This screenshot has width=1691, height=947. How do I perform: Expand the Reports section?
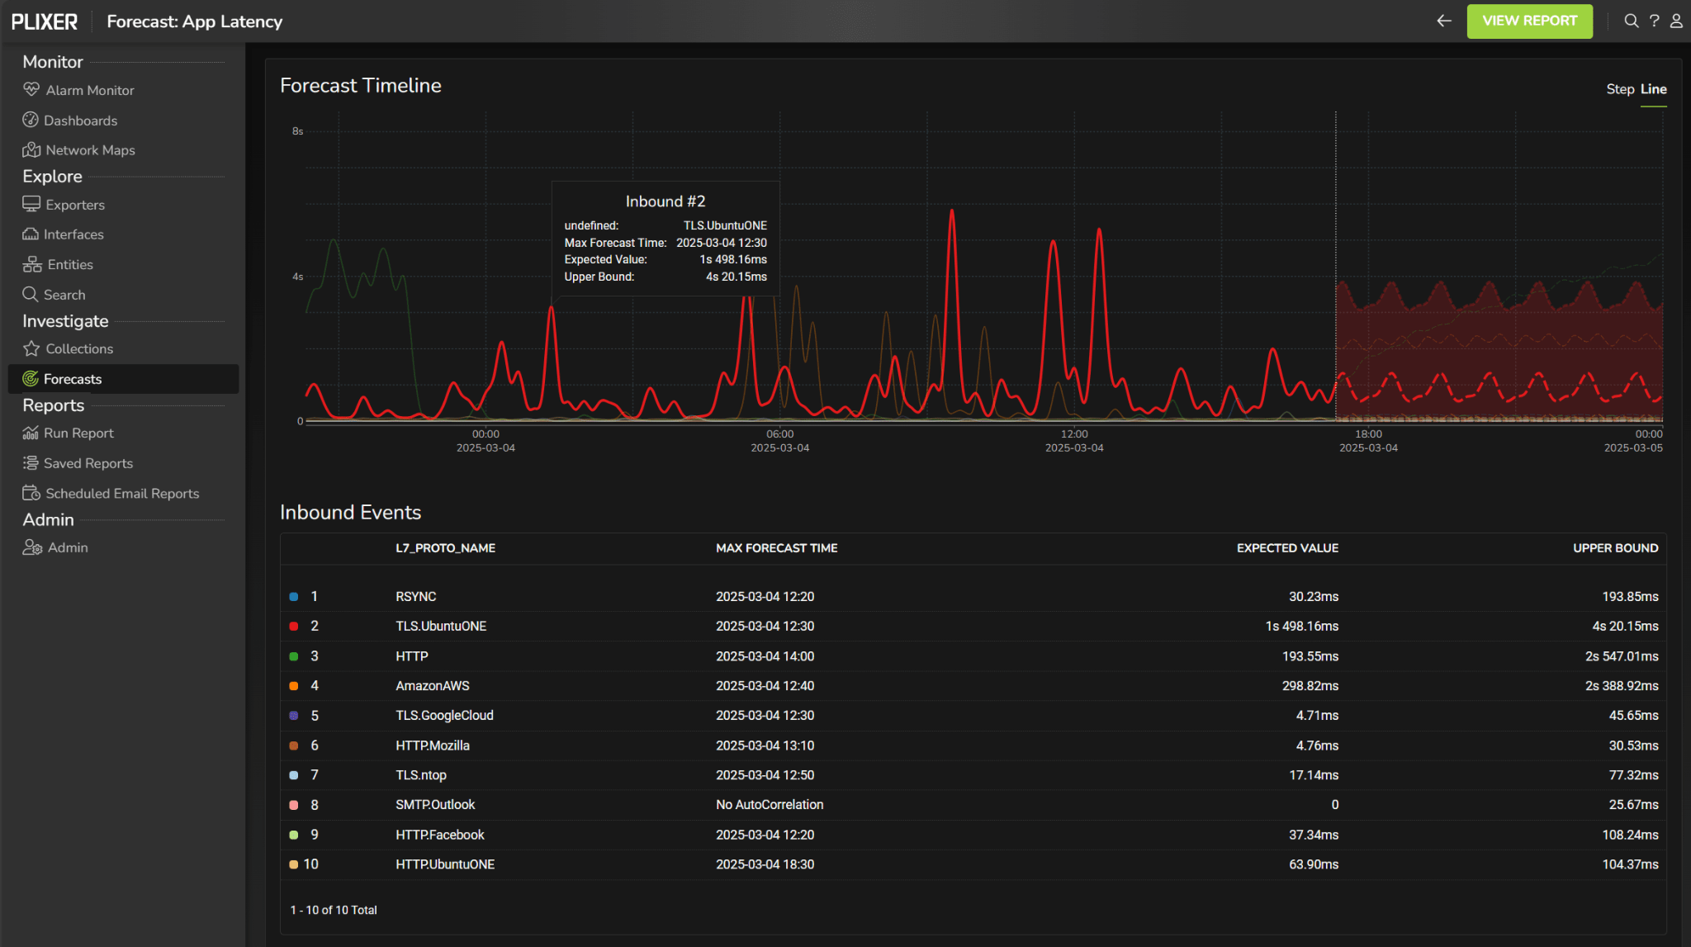tap(53, 405)
